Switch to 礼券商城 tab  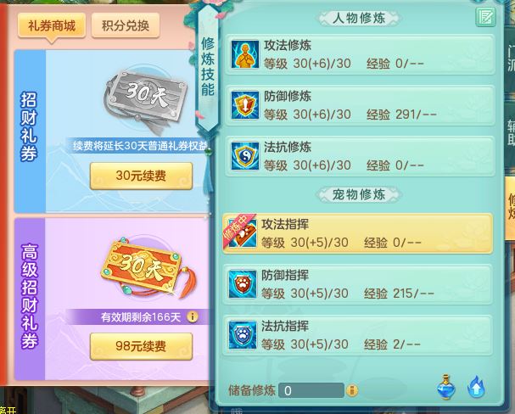click(52, 25)
